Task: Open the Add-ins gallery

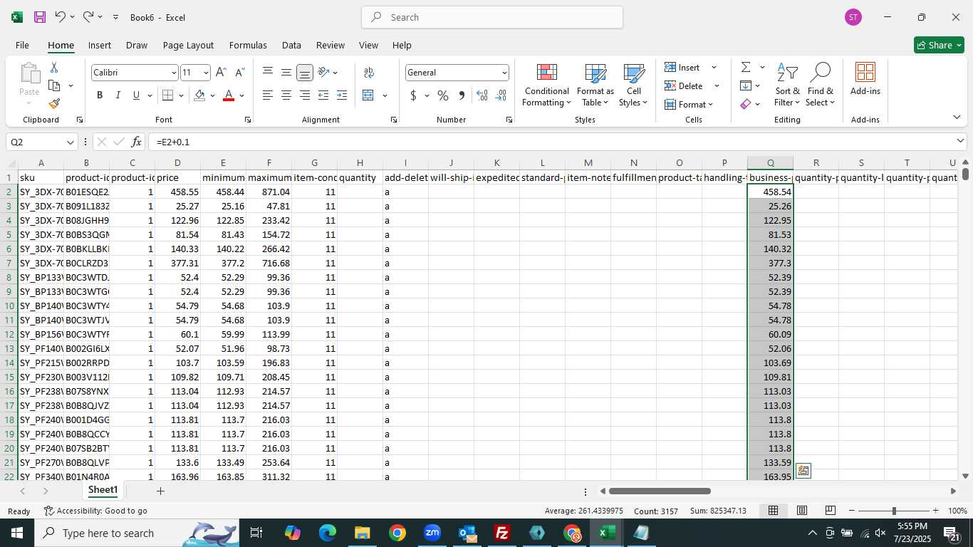Action: click(x=865, y=78)
